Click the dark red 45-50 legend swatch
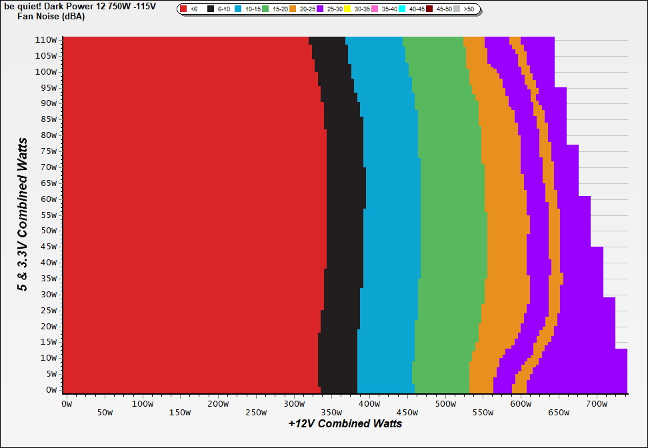Image resolution: width=648 pixels, height=448 pixels. [x=429, y=9]
